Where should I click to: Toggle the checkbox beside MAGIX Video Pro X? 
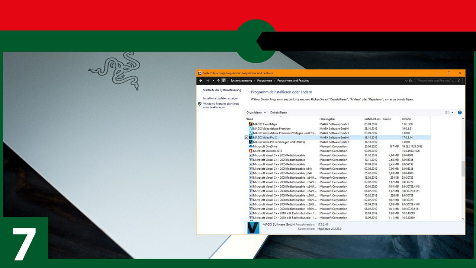[247, 137]
